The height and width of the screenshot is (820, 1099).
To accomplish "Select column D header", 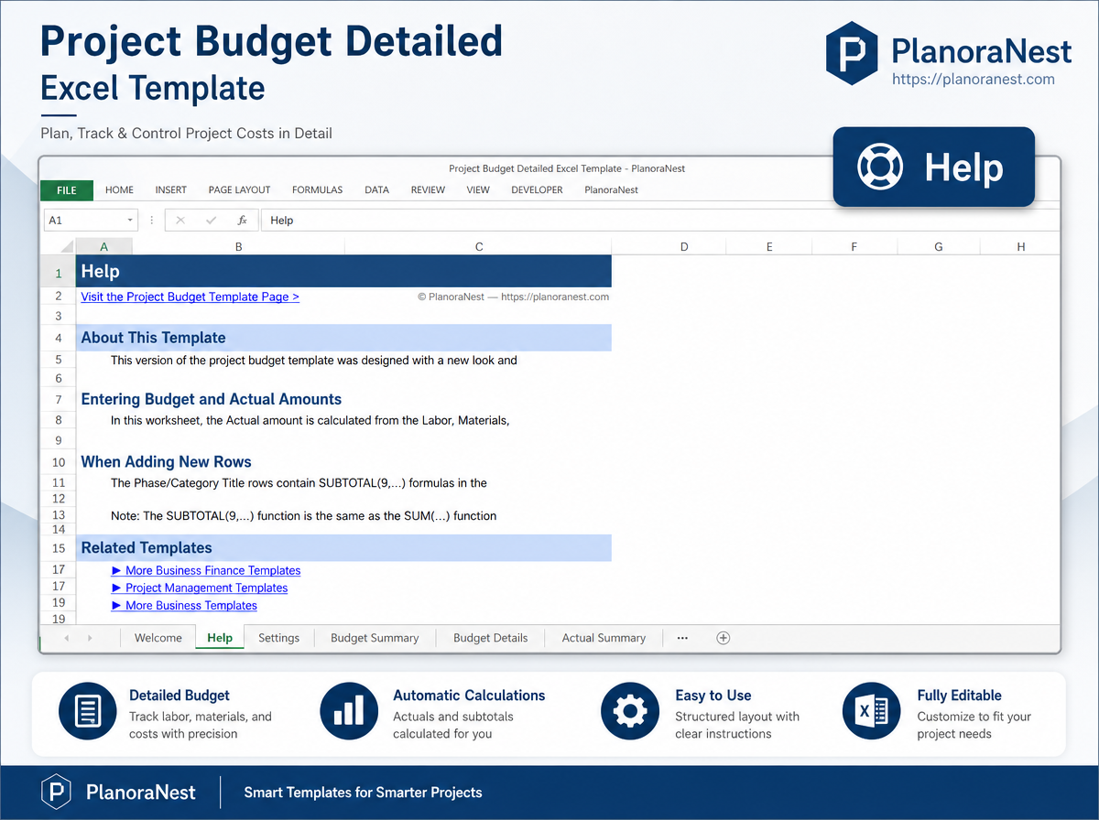I will [x=683, y=247].
